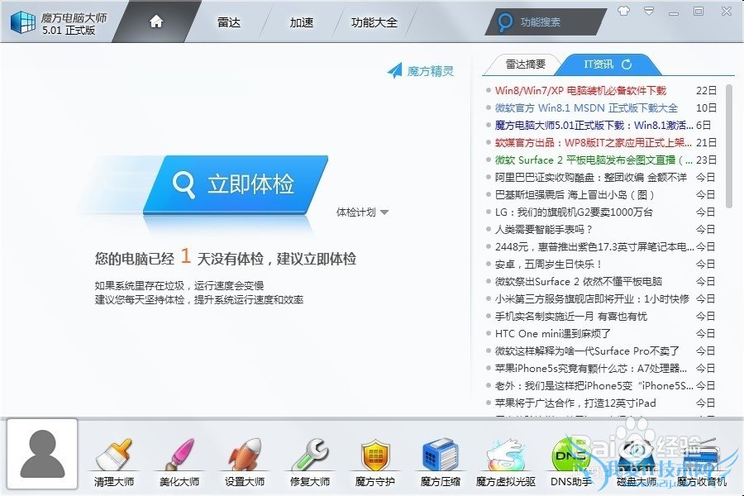Viewport: 744px width, 496px height.
Task: Open 小米第三方服务旗舰店即将开业 news item
Action: pos(592,299)
